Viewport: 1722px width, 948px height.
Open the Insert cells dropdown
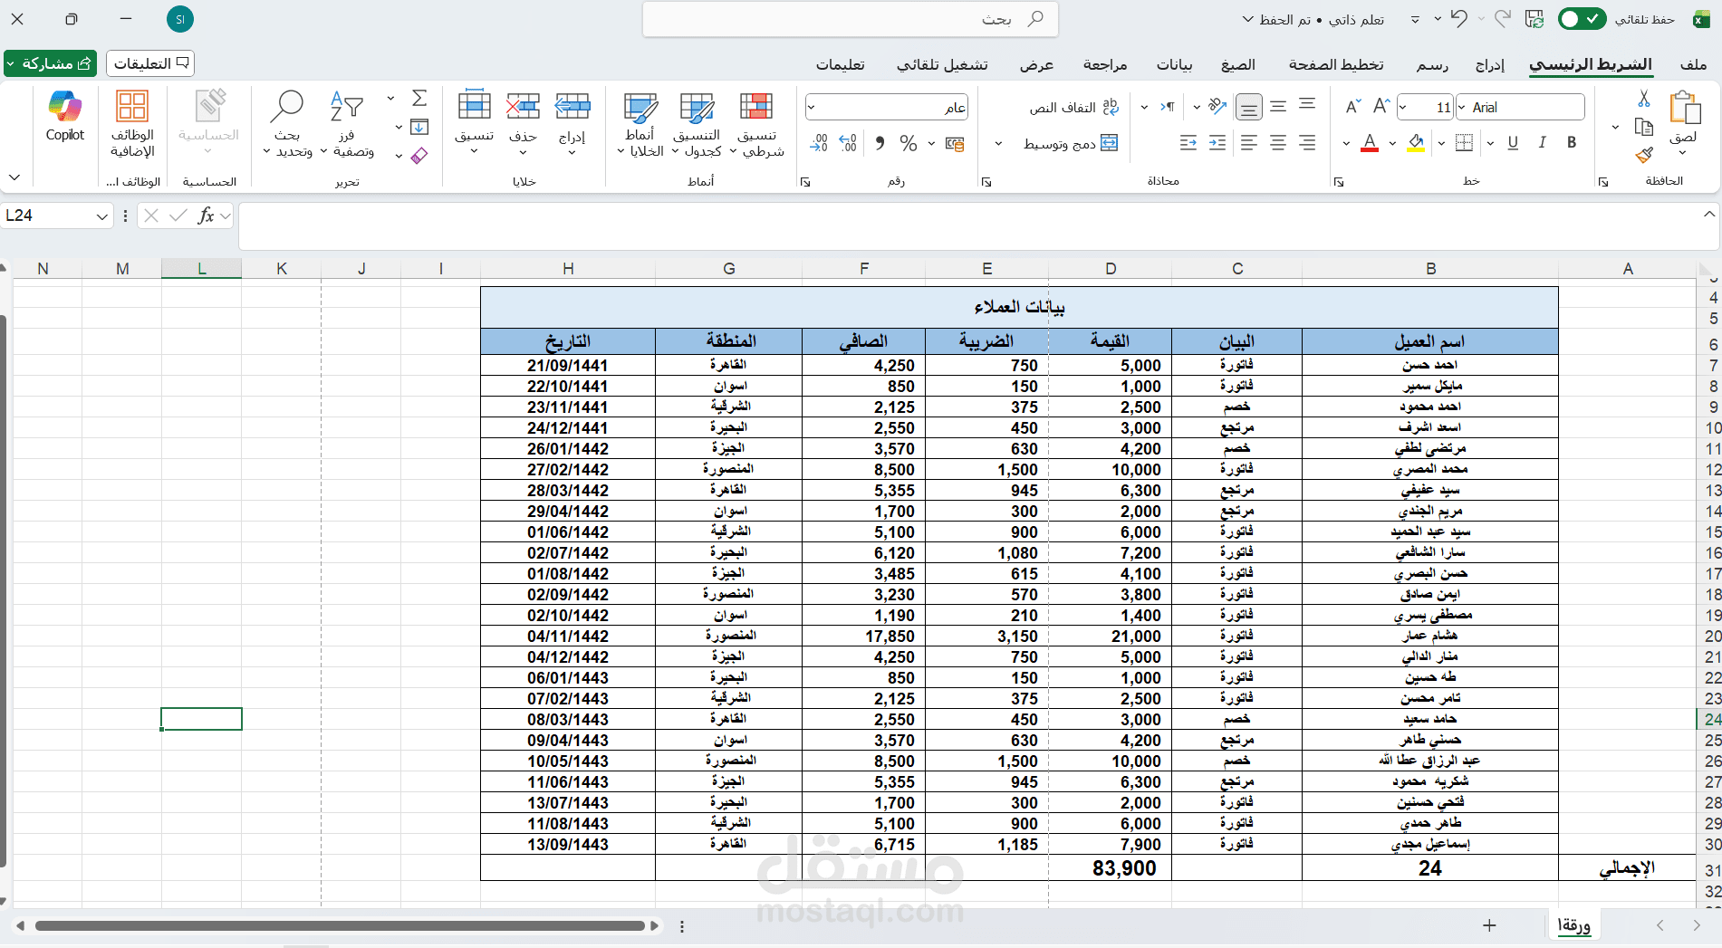pyautogui.click(x=572, y=124)
